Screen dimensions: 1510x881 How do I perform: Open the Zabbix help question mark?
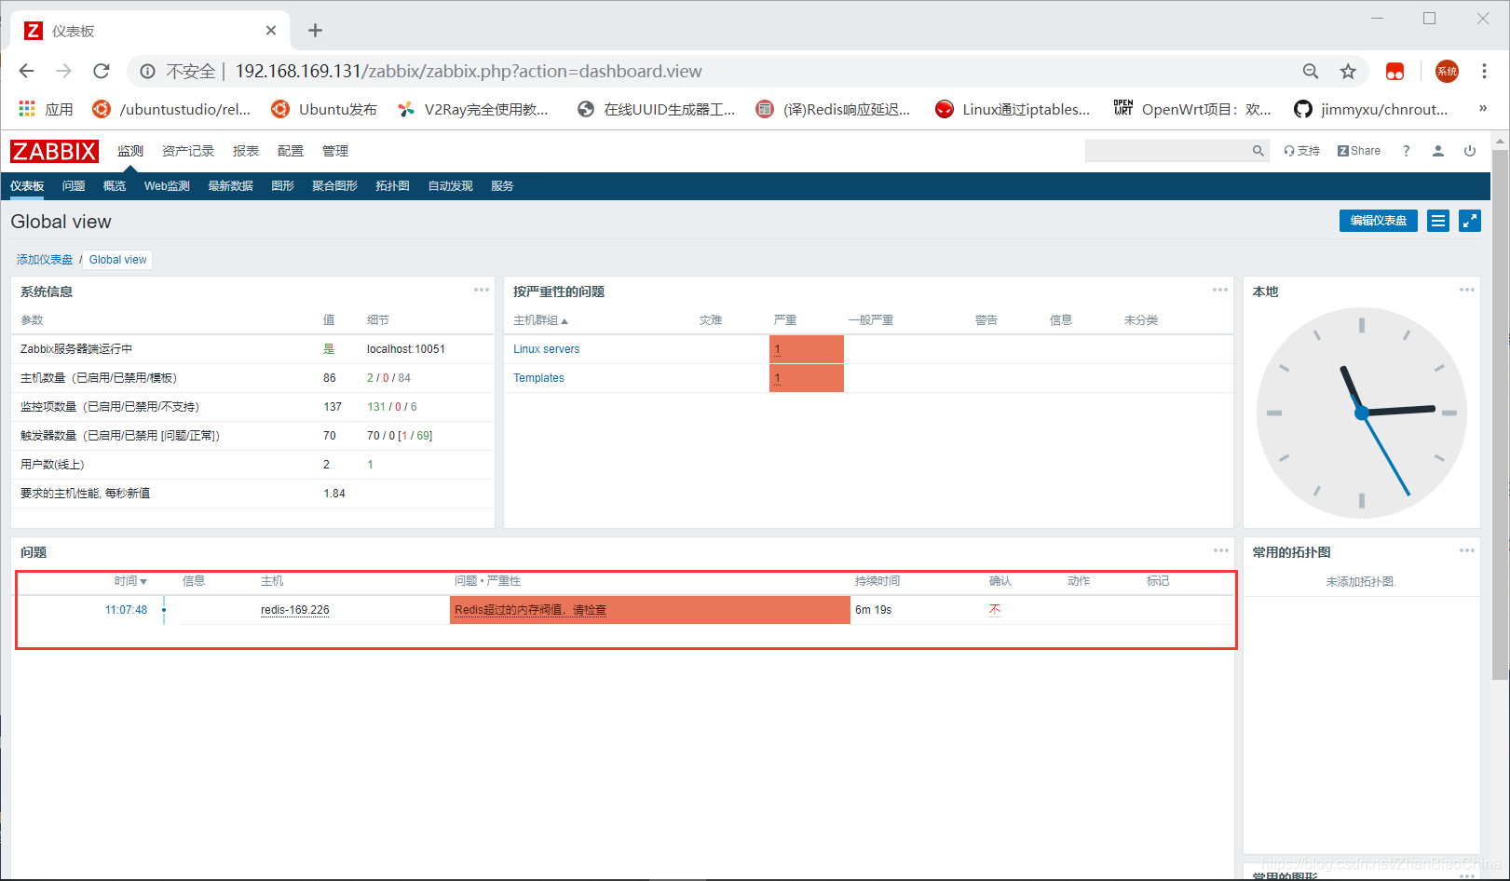pos(1407,151)
